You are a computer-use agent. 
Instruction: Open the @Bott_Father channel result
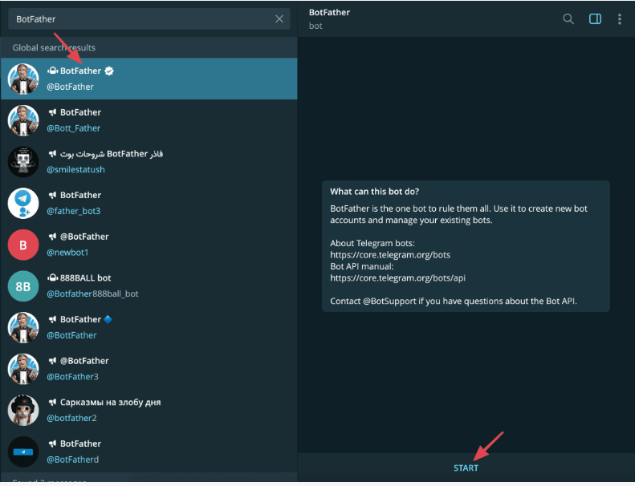tap(149, 120)
